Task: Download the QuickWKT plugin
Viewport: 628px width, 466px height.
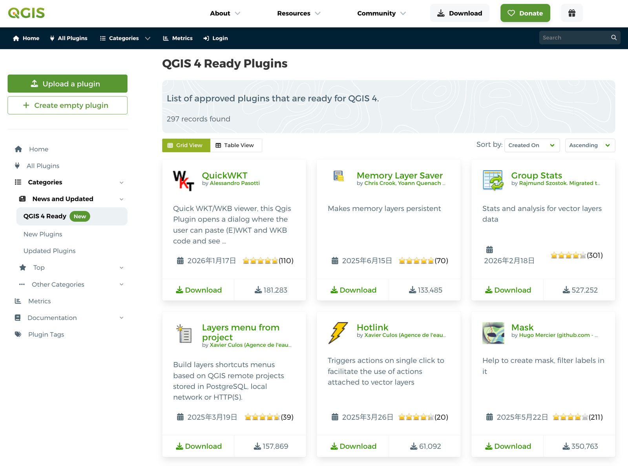Action: coord(199,290)
